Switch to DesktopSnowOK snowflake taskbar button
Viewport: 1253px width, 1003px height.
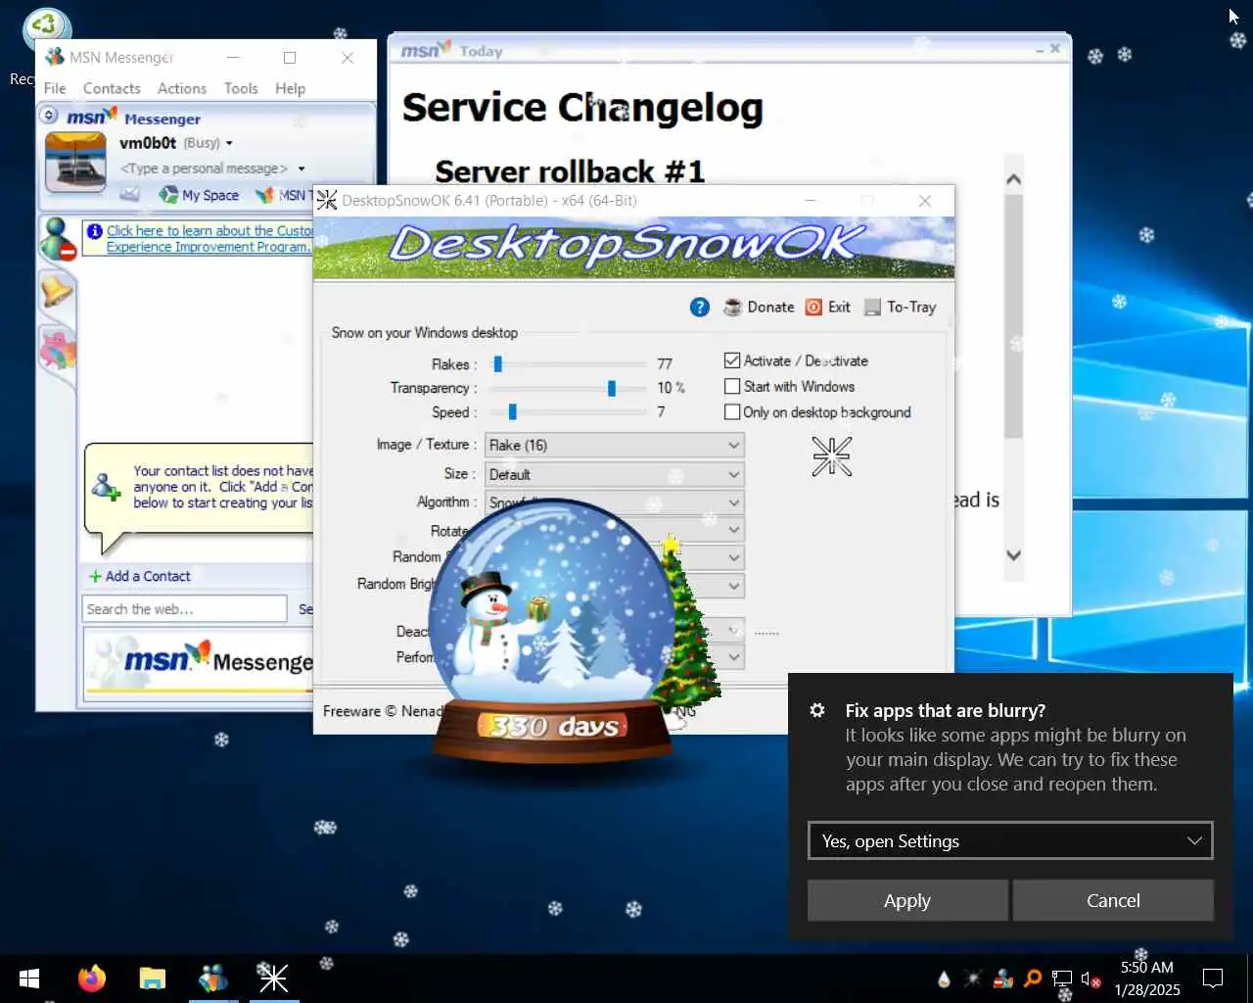273,979
